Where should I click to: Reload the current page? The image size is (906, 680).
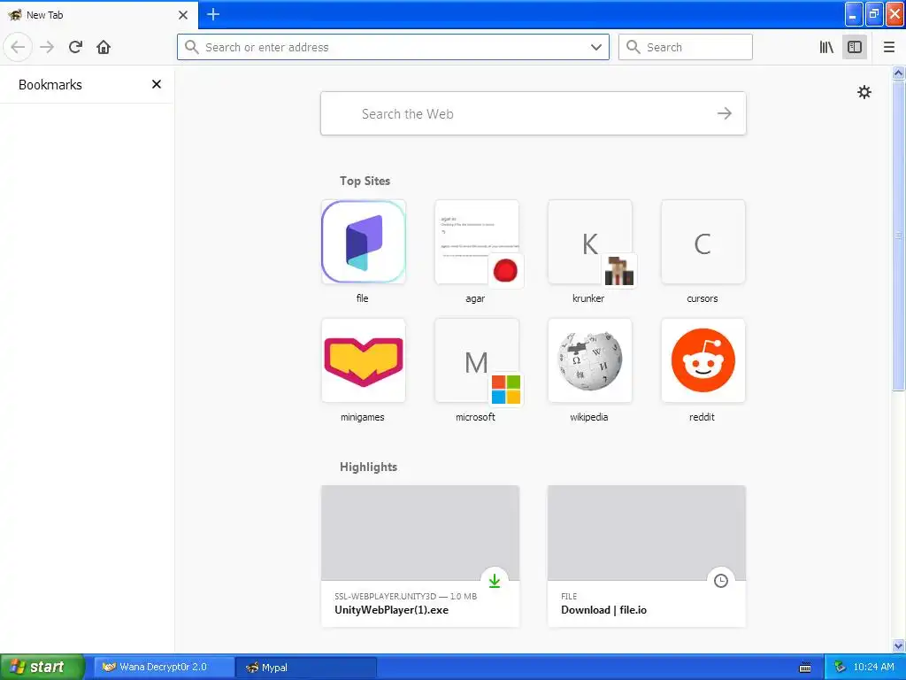pyautogui.click(x=75, y=47)
